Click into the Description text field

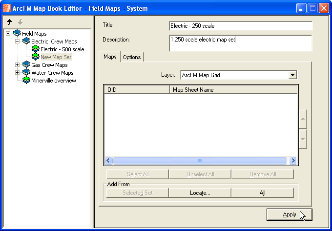(x=241, y=43)
